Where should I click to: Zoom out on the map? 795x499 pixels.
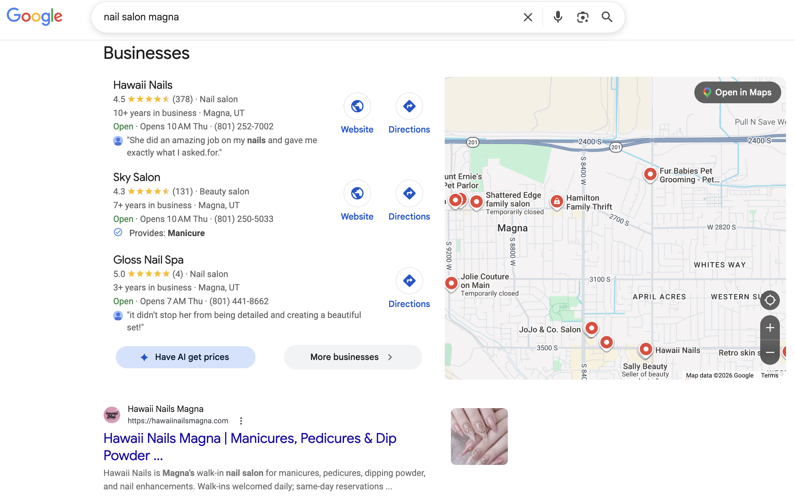point(770,352)
